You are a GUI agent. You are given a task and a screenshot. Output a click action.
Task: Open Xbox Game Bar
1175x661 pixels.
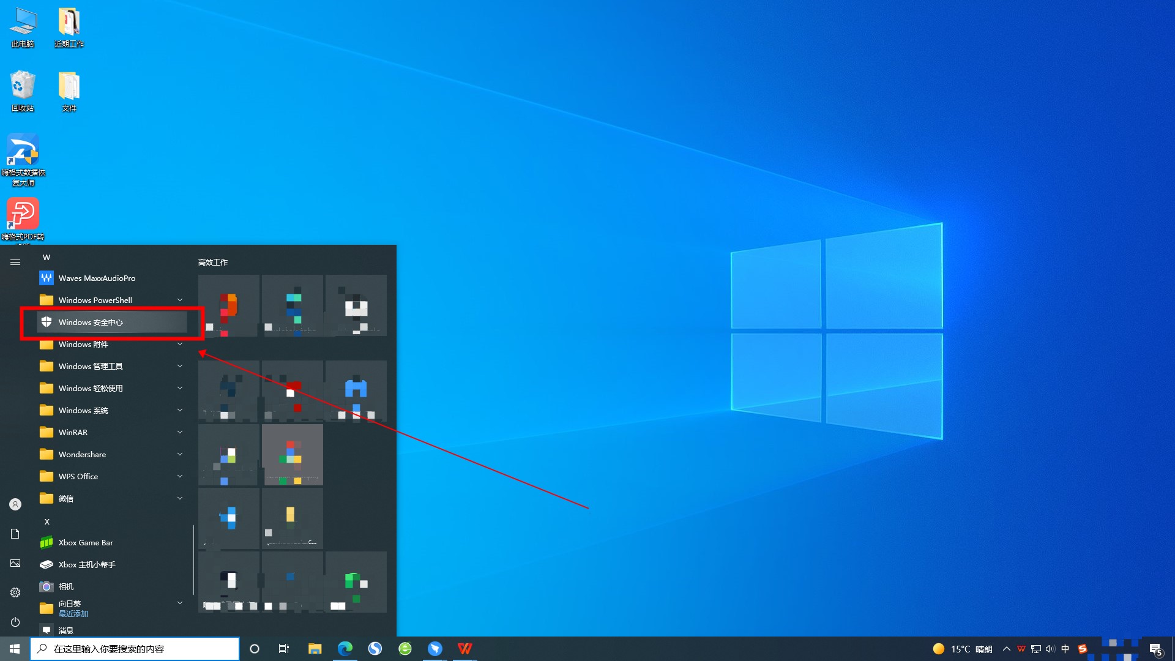85,542
